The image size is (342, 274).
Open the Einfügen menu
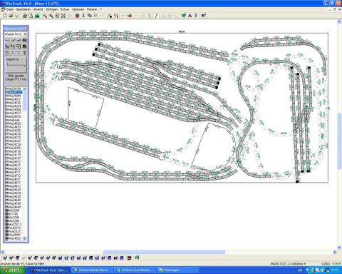tap(52, 9)
